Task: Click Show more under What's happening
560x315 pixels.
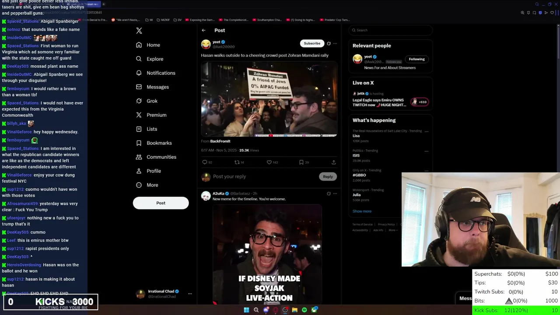Action: (x=362, y=211)
